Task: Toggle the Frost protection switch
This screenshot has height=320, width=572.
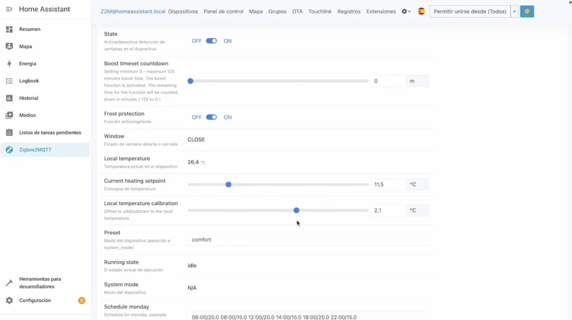Action: point(211,117)
